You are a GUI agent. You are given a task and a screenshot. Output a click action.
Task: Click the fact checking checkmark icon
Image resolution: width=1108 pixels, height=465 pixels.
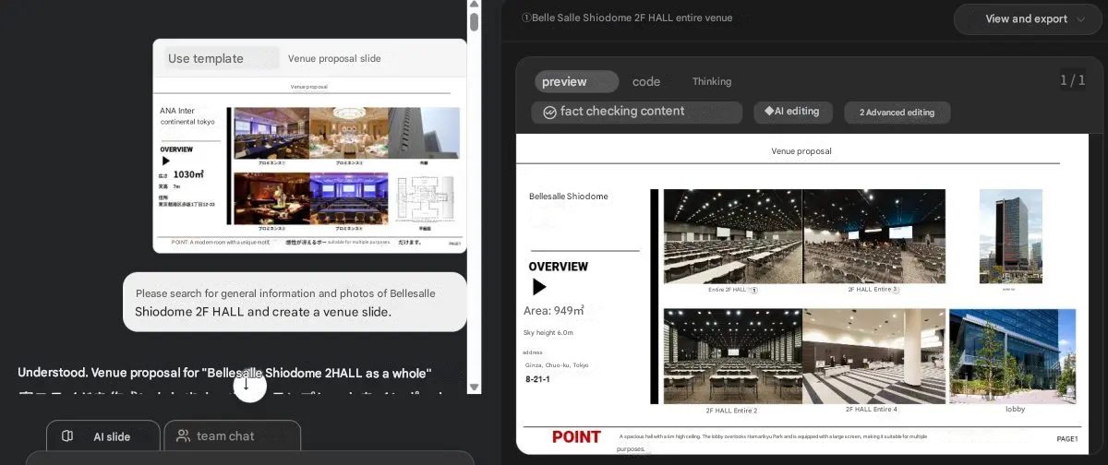549,112
